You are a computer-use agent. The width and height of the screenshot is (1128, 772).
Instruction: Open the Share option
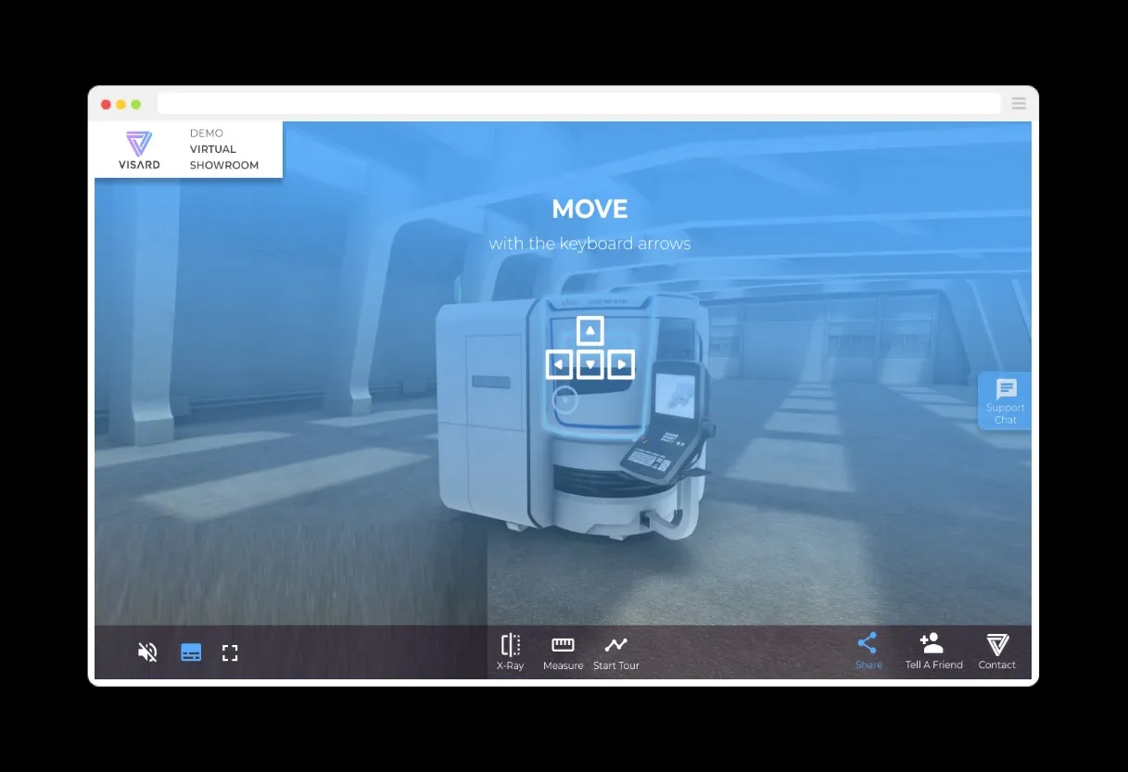pos(868,652)
